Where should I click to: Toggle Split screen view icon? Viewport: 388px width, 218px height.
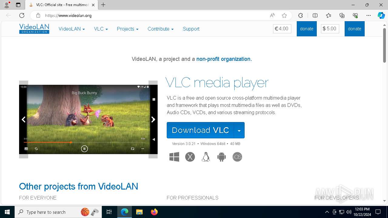tap(315, 15)
